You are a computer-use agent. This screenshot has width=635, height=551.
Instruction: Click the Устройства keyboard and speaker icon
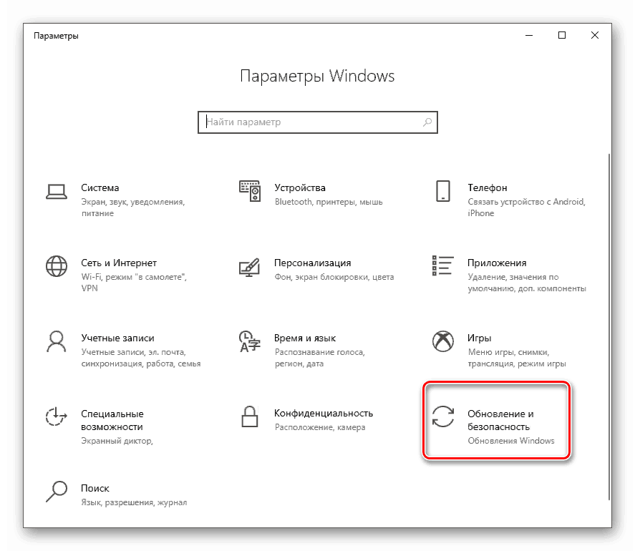point(250,191)
